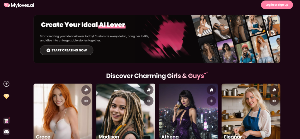Play the voice sample on Madison's card
Screen dimensions: 300x139
point(149,101)
